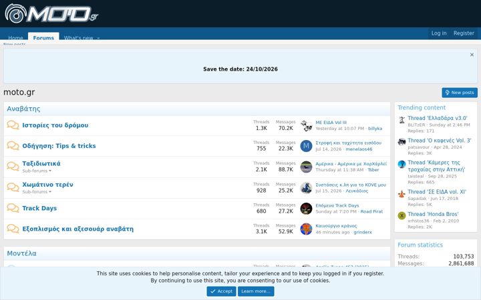Click Sapadak's avatar in trending
The height and width of the screenshot is (300, 481).
coord(402,193)
